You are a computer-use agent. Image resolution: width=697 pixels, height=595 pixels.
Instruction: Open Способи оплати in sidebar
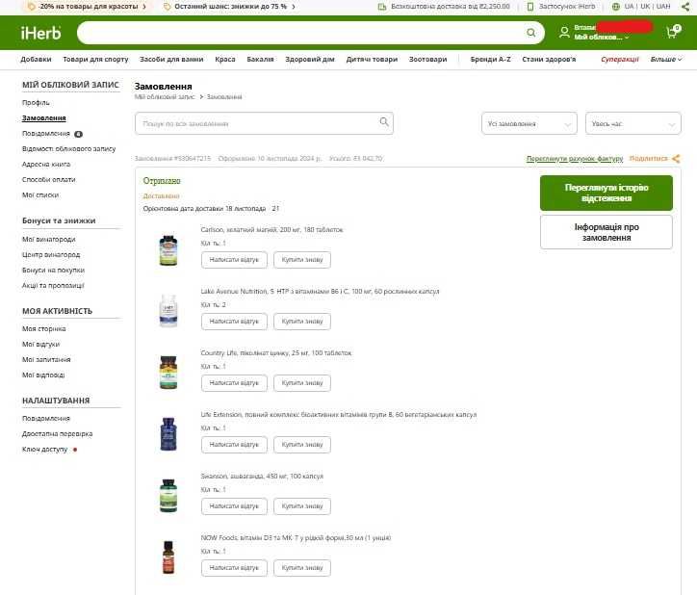click(49, 180)
